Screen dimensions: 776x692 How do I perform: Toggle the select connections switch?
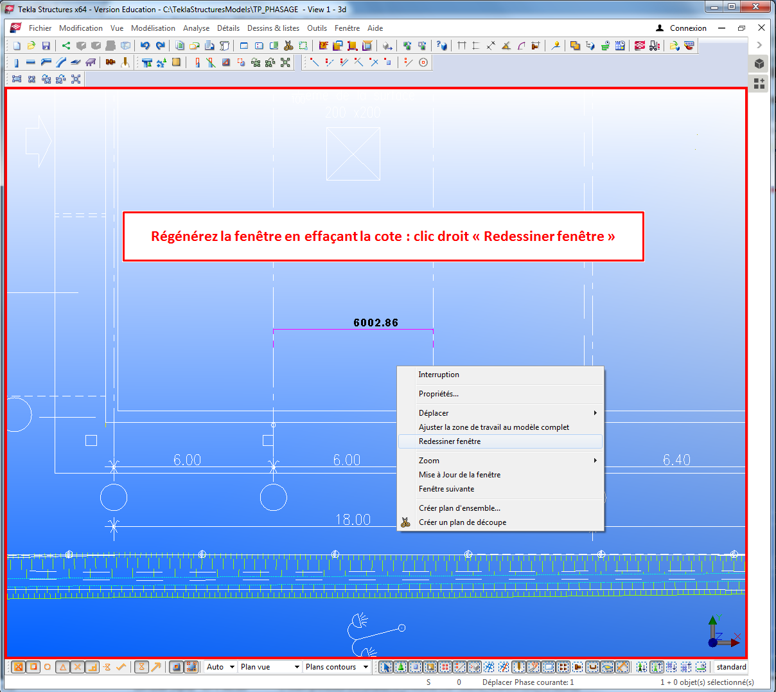click(x=400, y=667)
